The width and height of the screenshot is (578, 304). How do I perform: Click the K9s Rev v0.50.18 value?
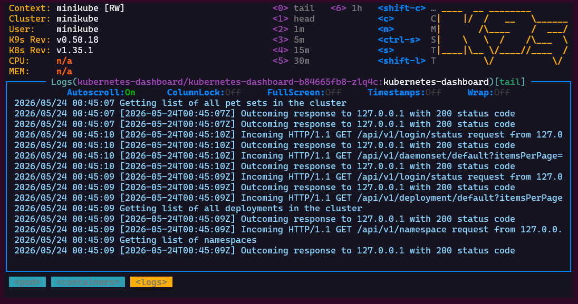(x=78, y=40)
